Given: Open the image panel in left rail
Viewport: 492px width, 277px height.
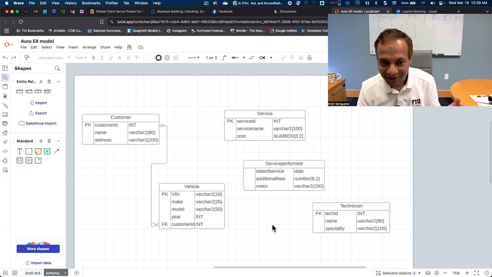Looking at the screenshot, I should coord(5,115).
